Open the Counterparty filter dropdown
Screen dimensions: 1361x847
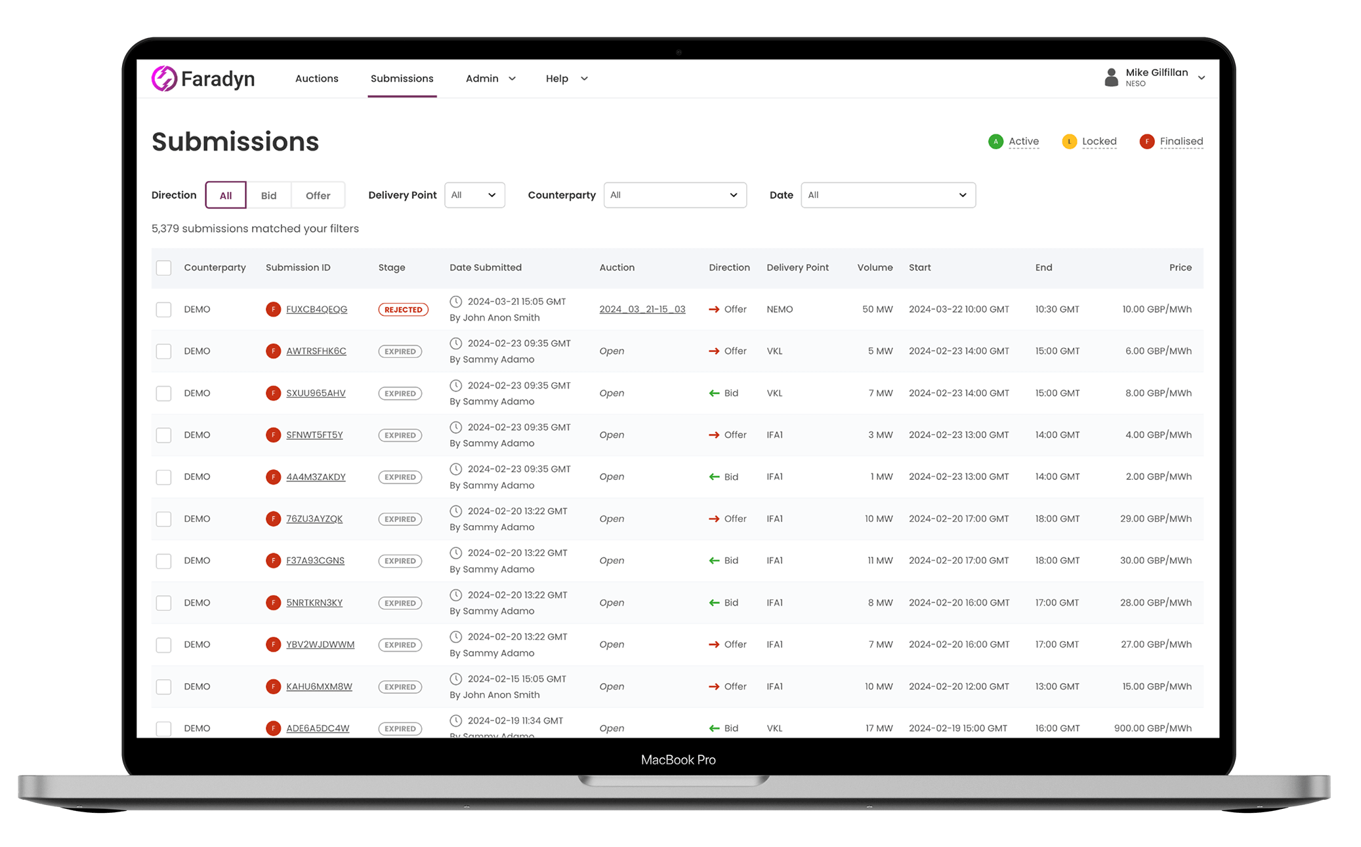(675, 195)
